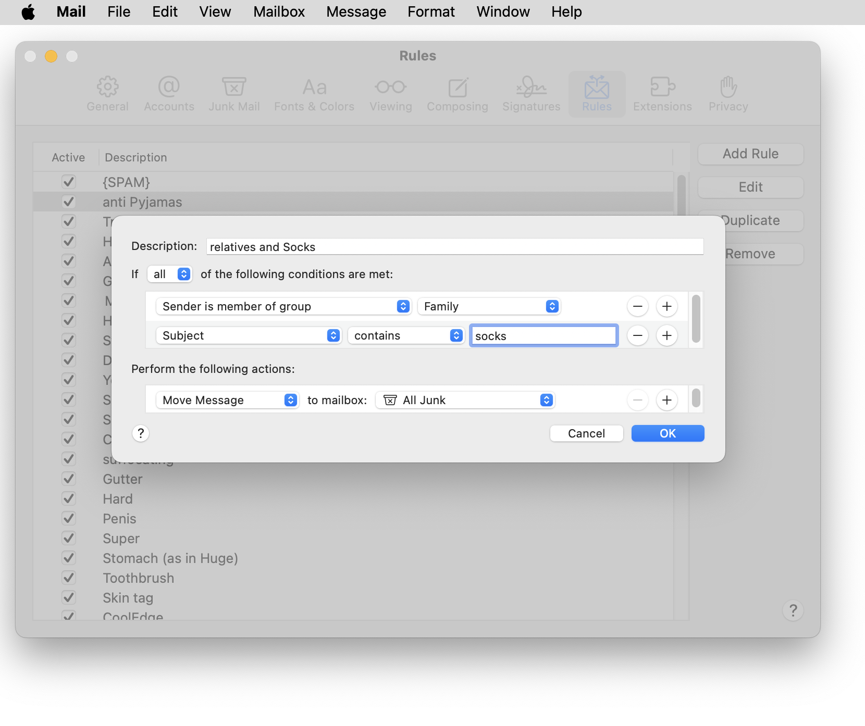Open the Composing preferences pane

click(458, 94)
